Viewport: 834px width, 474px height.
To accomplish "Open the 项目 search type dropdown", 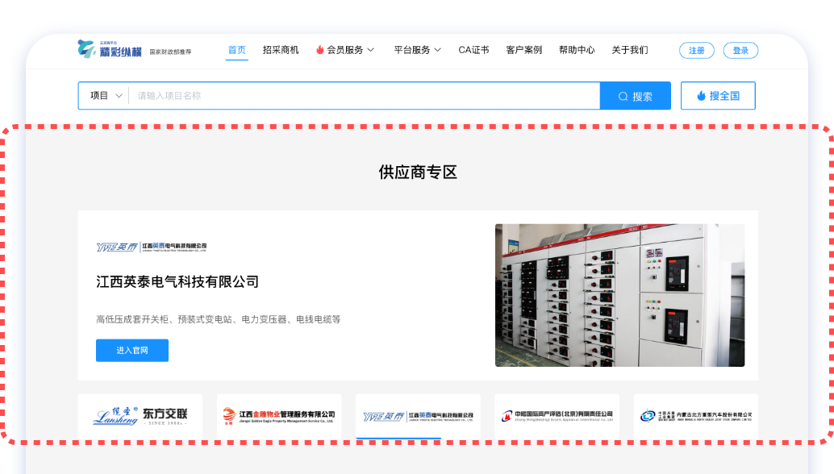I will click(106, 96).
